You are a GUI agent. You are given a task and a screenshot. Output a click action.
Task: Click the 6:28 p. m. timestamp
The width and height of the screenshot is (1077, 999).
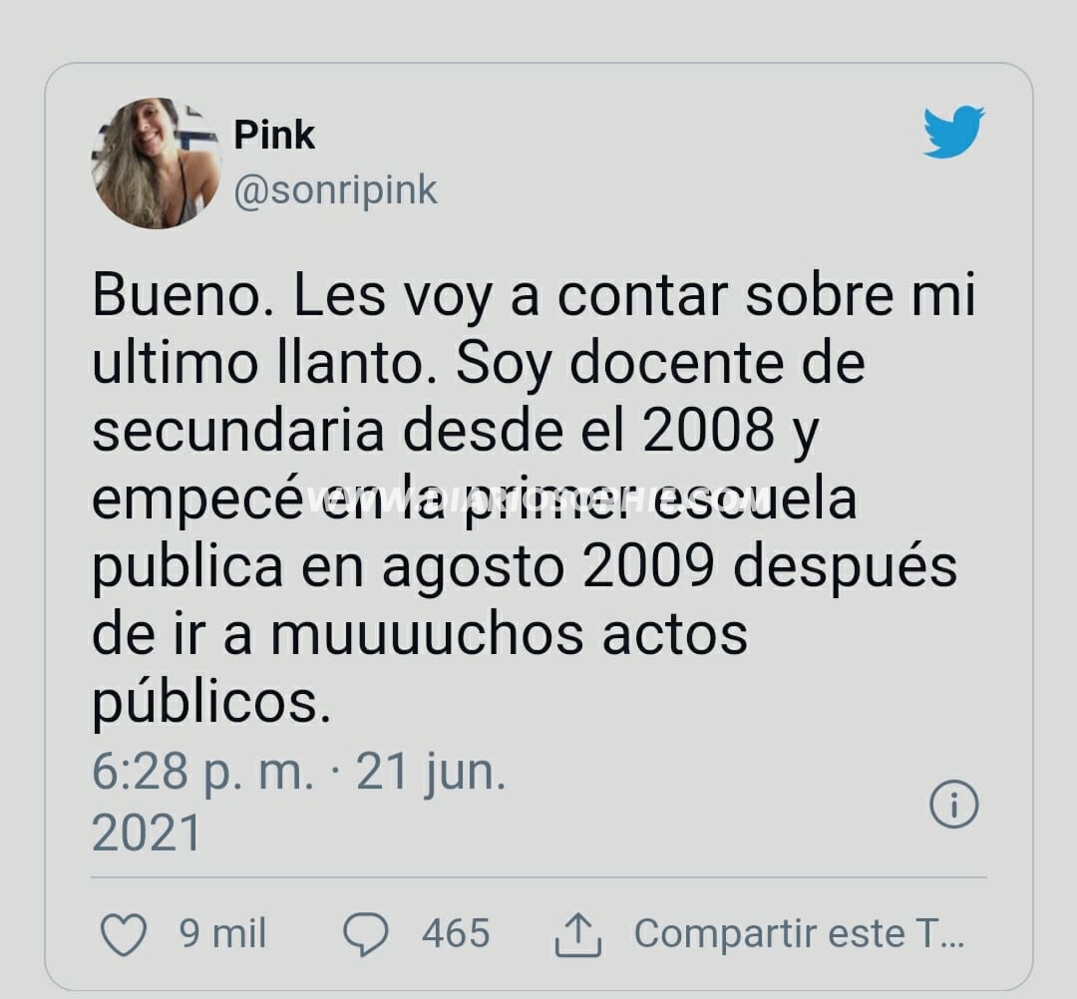pos(201,773)
